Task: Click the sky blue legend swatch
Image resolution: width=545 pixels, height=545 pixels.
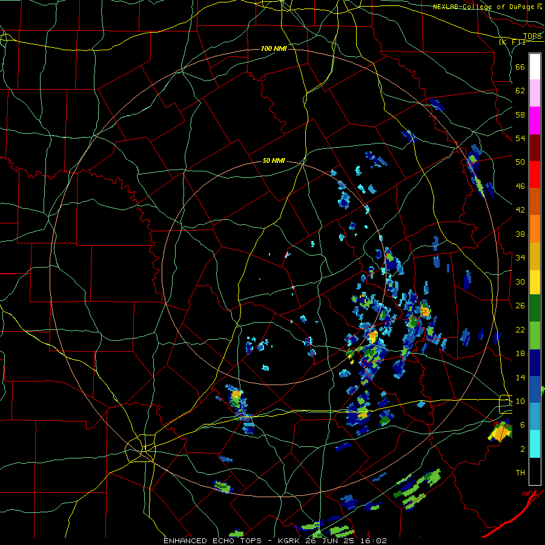Action: coord(535,417)
